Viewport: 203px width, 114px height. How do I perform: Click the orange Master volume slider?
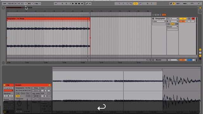(183, 60)
